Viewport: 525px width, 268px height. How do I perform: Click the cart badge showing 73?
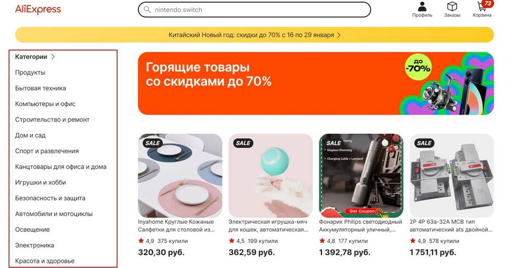point(488,3)
